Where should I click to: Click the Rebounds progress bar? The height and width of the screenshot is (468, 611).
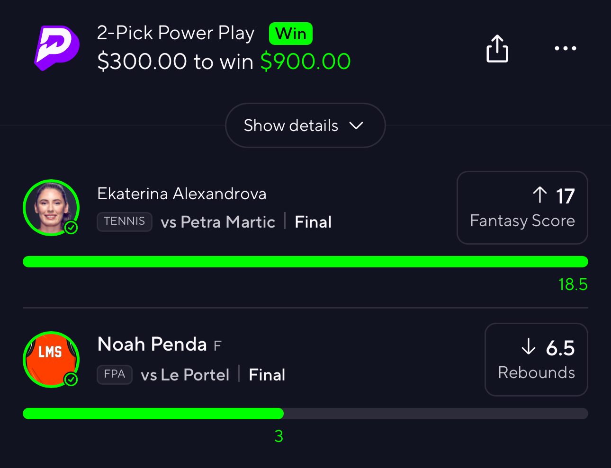tap(305, 414)
